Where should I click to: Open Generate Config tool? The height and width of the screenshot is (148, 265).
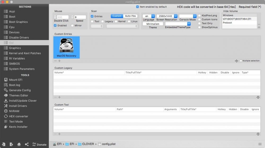[20, 90]
